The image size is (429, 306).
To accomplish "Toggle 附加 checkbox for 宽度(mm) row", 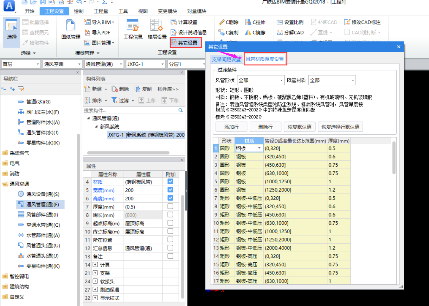I will (x=170, y=190).
